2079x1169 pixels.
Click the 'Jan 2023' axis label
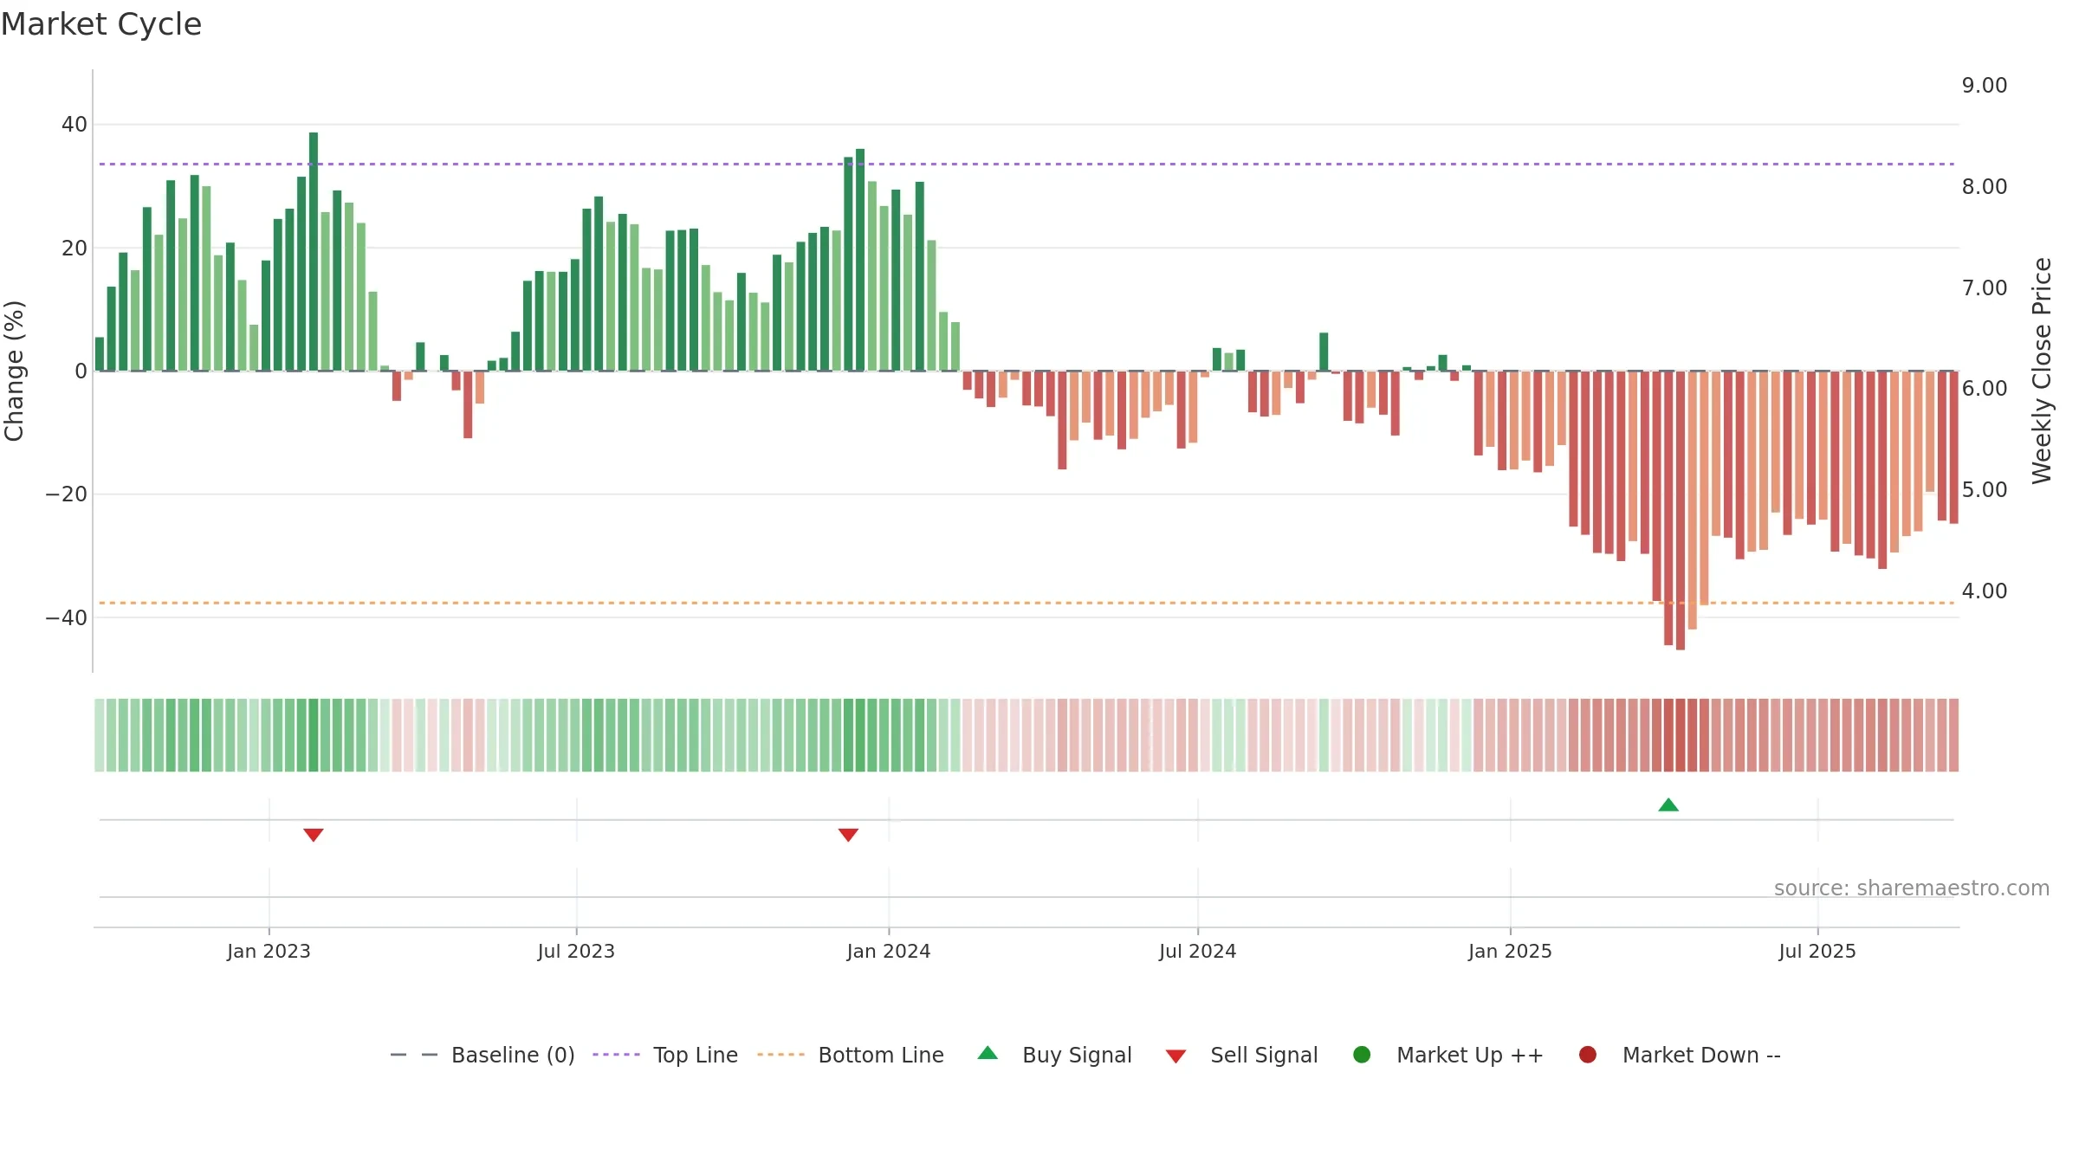pos(269,951)
